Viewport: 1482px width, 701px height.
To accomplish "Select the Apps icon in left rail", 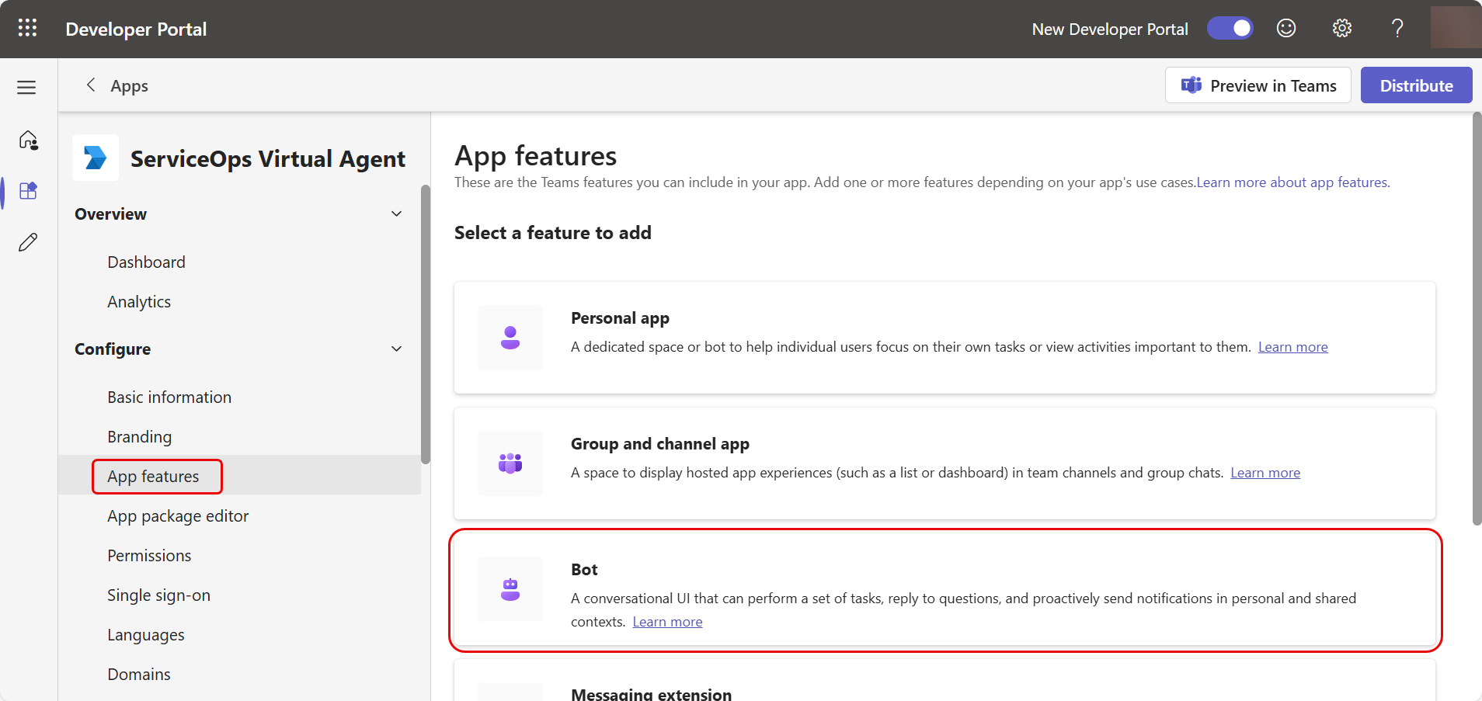I will point(28,191).
